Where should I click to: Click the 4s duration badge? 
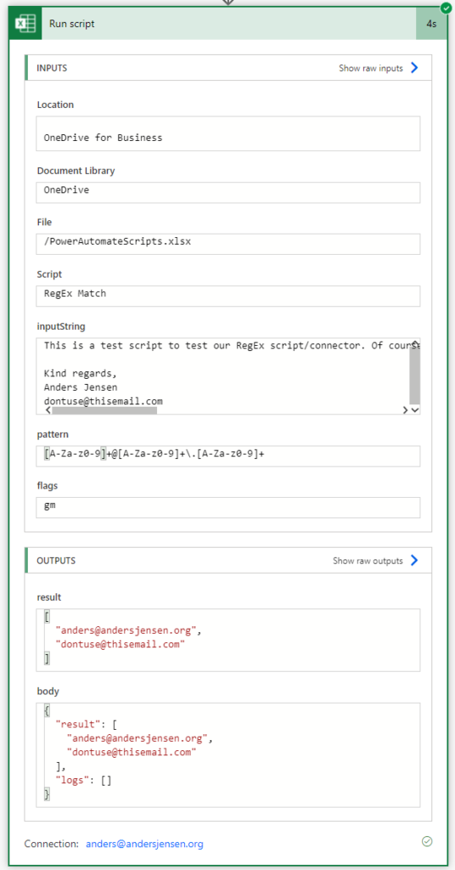click(431, 24)
